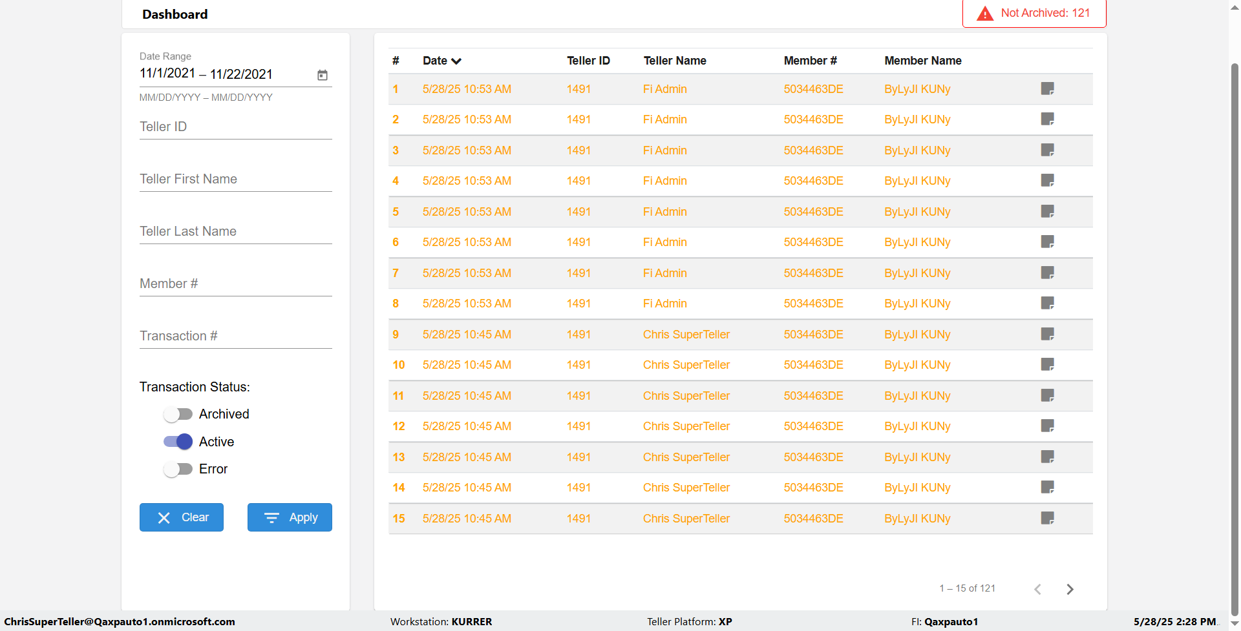Viewport: 1241px width, 631px height.
Task: Click the Teller Name column header
Action: pyautogui.click(x=674, y=61)
